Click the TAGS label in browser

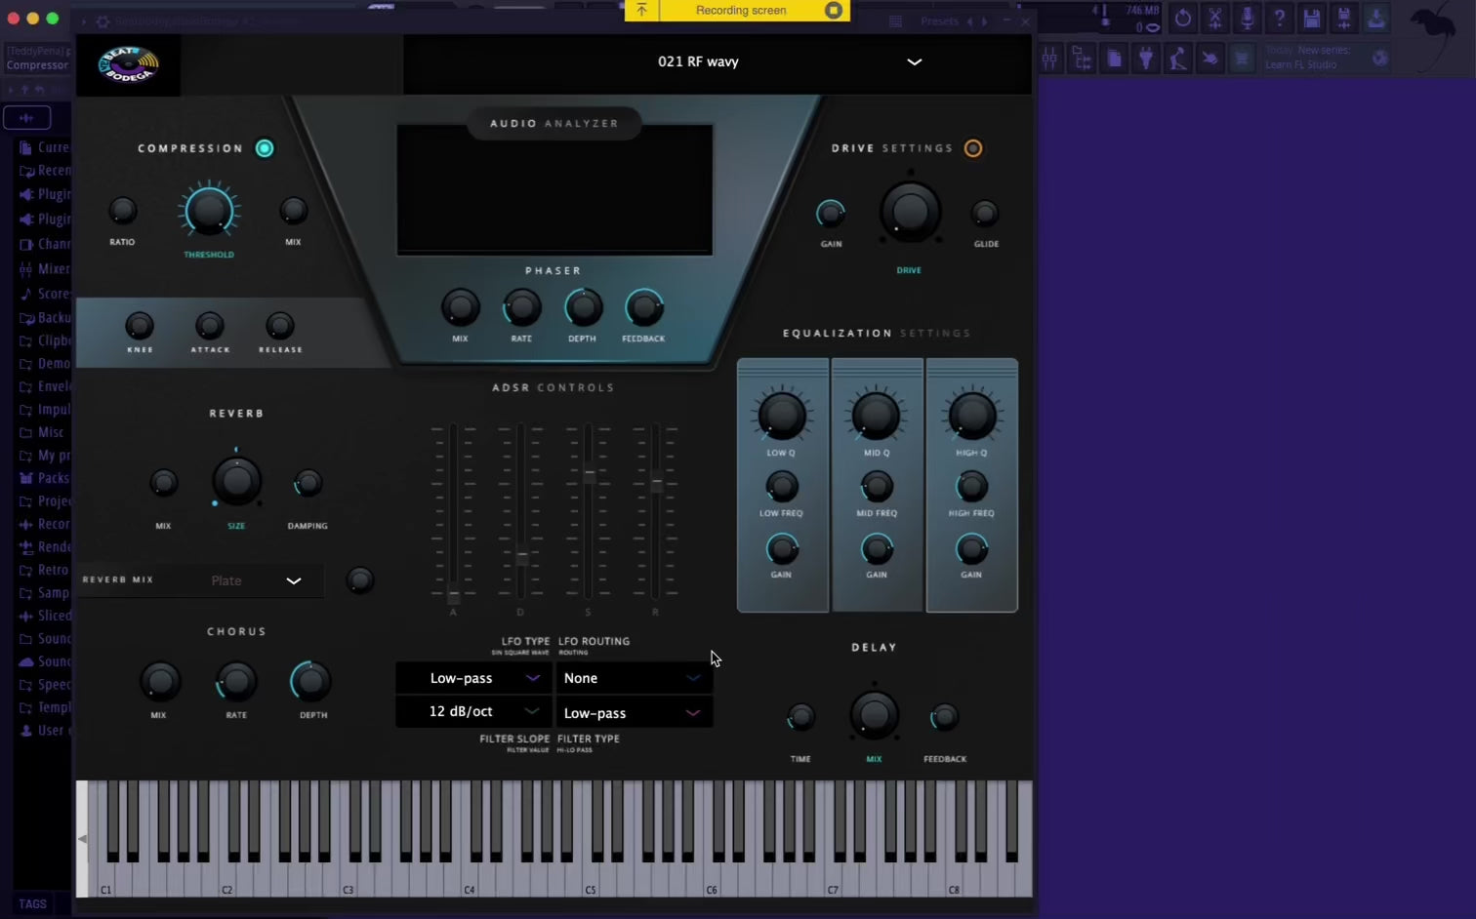[32, 904]
